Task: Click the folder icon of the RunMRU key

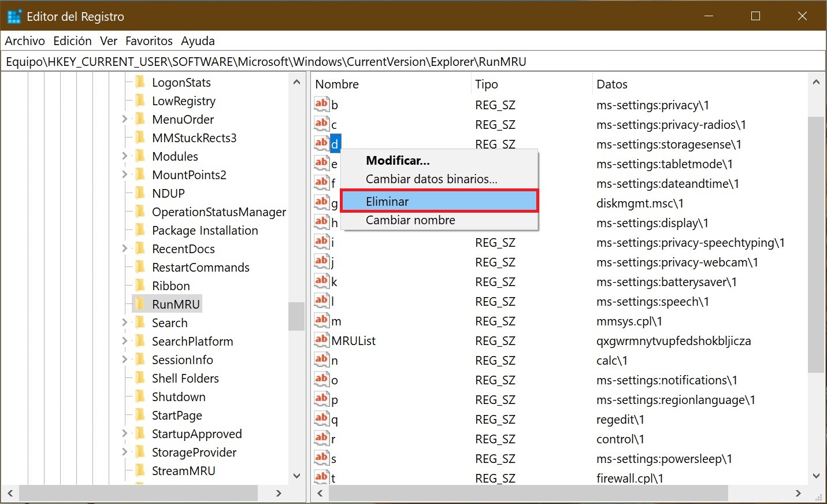Action: coord(140,303)
